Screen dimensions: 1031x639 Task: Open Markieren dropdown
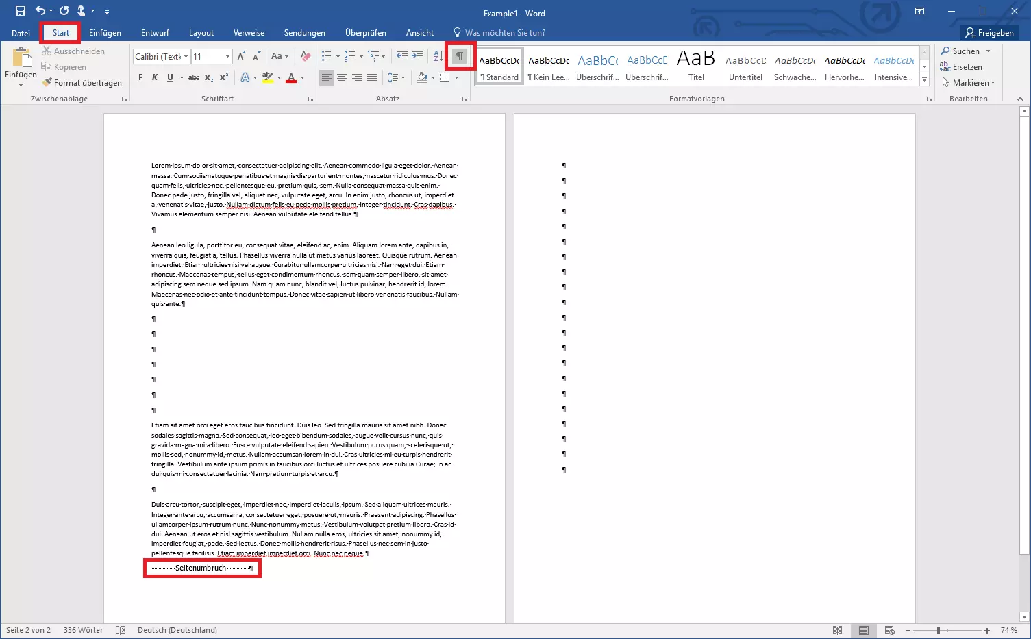point(968,83)
